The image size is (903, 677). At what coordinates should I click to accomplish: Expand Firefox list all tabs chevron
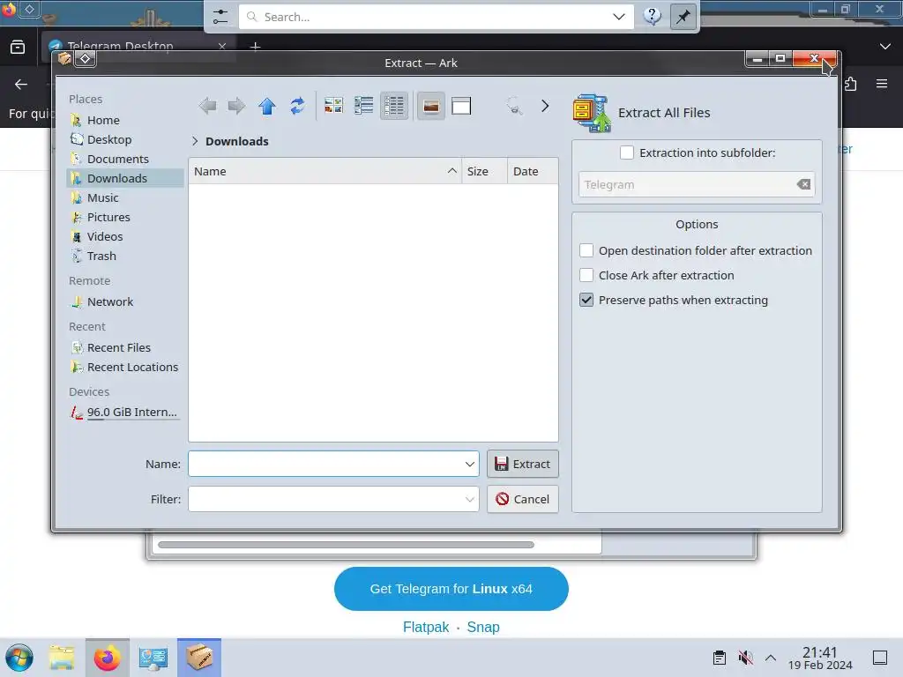point(885,47)
